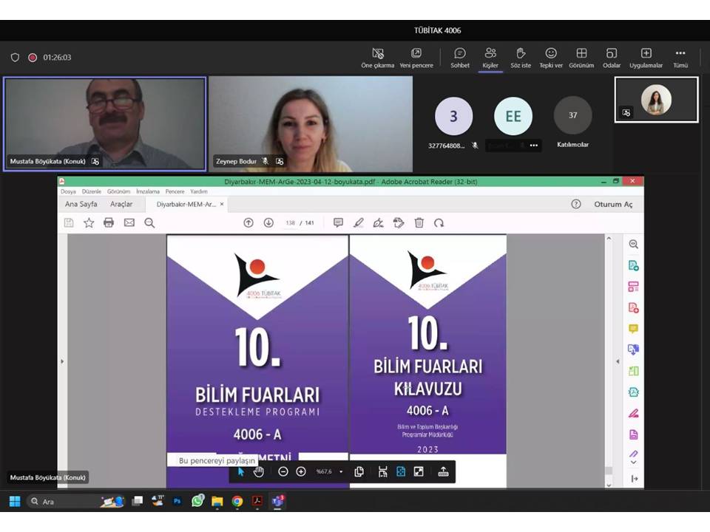Add a comment with the note icon
Image resolution: width=710 pixels, height=532 pixels.
(x=338, y=222)
